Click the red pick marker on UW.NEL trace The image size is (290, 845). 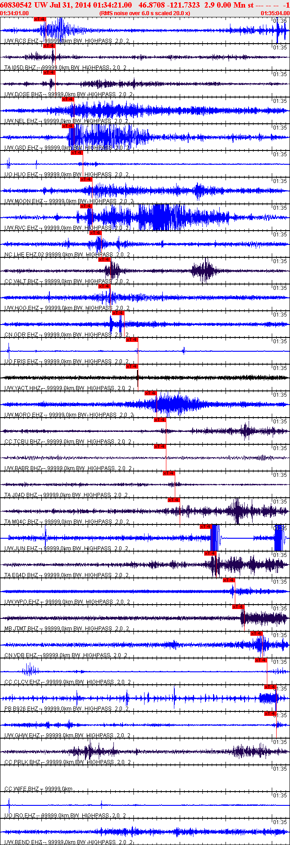(68, 99)
